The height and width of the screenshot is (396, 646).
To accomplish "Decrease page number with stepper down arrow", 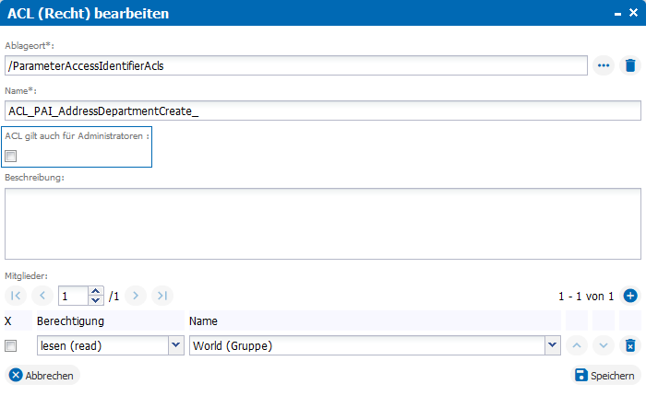I will point(96,300).
